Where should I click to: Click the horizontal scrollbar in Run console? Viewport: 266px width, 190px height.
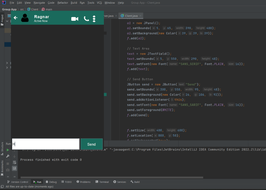tap(112, 178)
